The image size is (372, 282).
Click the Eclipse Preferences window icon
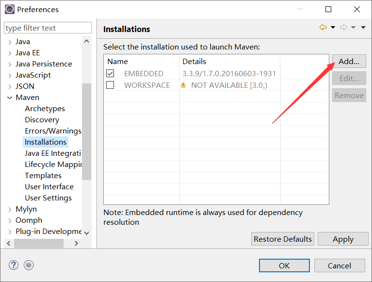[10, 10]
